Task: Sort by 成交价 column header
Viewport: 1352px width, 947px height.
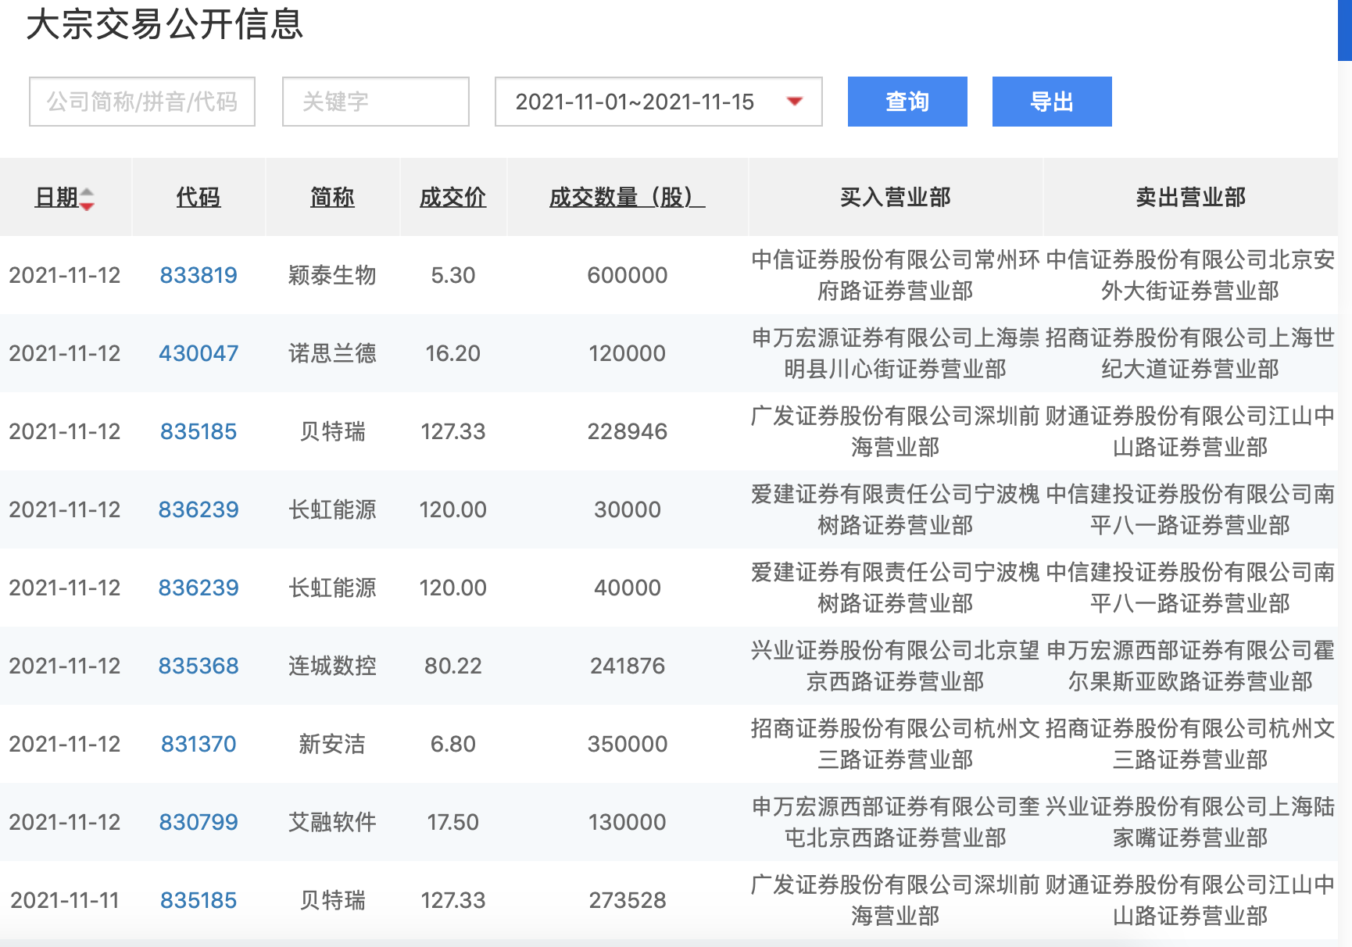Action: (x=452, y=197)
